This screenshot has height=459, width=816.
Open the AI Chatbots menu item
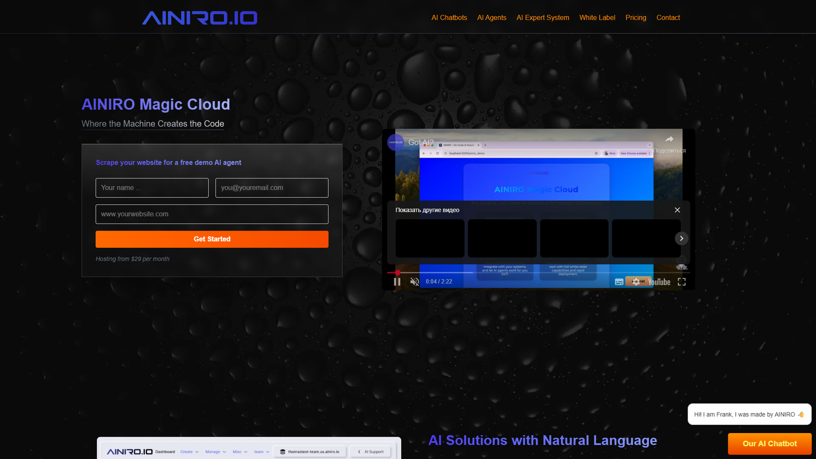(449, 17)
